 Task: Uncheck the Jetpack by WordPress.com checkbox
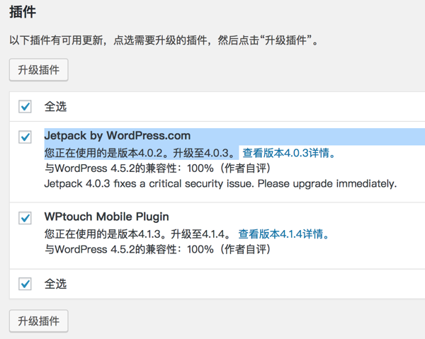click(x=25, y=137)
